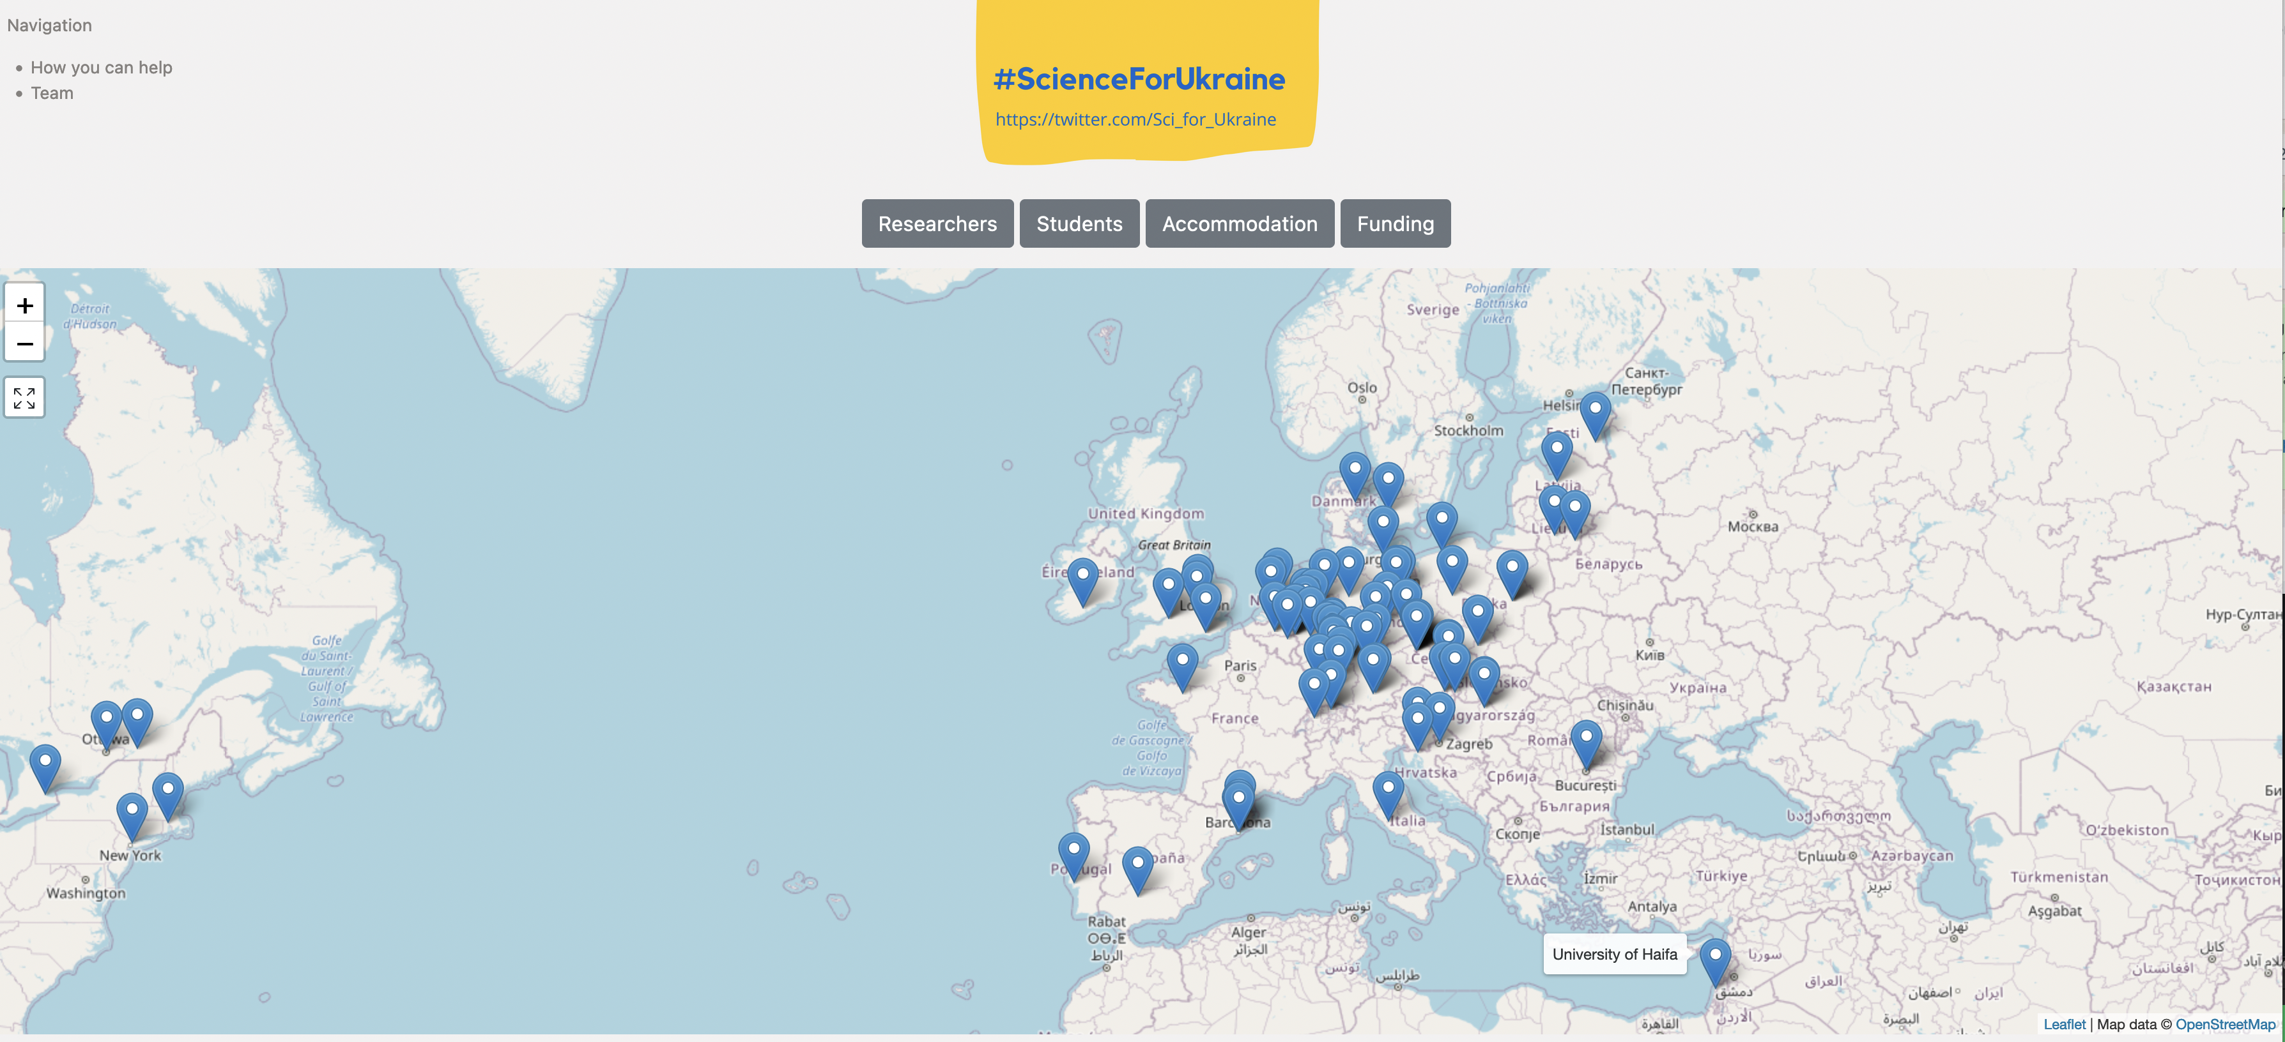Open the Researchers tab
Screen dimensions: 2285x1042
click(937, 223)
